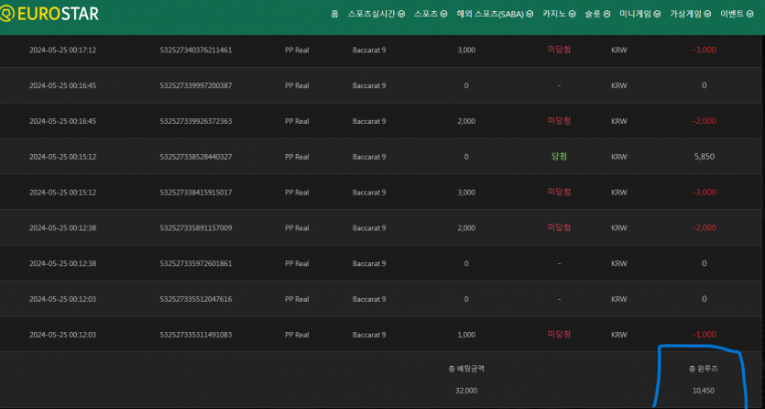Click 미당첨 in row 532527338415915017
The width and height of the screenshot is (765, 409).
(559, 193)
